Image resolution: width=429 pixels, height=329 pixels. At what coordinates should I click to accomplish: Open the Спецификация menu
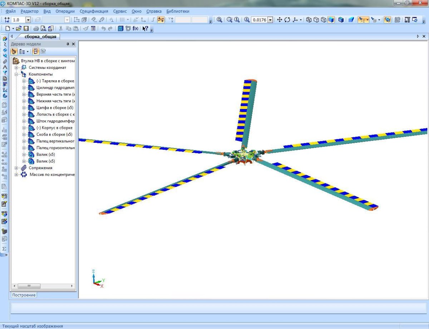pyautogui.click(x=94, y=11)
